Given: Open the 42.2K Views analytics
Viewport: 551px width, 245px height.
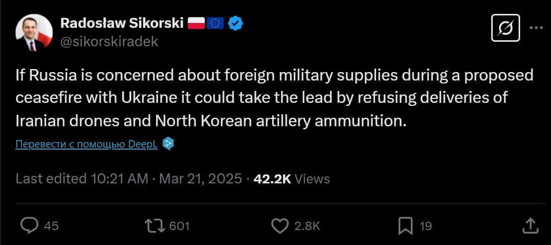Looking at the screenshot, I should [x=291, y=178].
